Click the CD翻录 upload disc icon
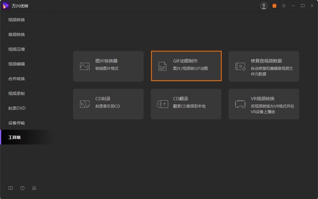Viewport: 318px width, 199px height. point(163,104)
